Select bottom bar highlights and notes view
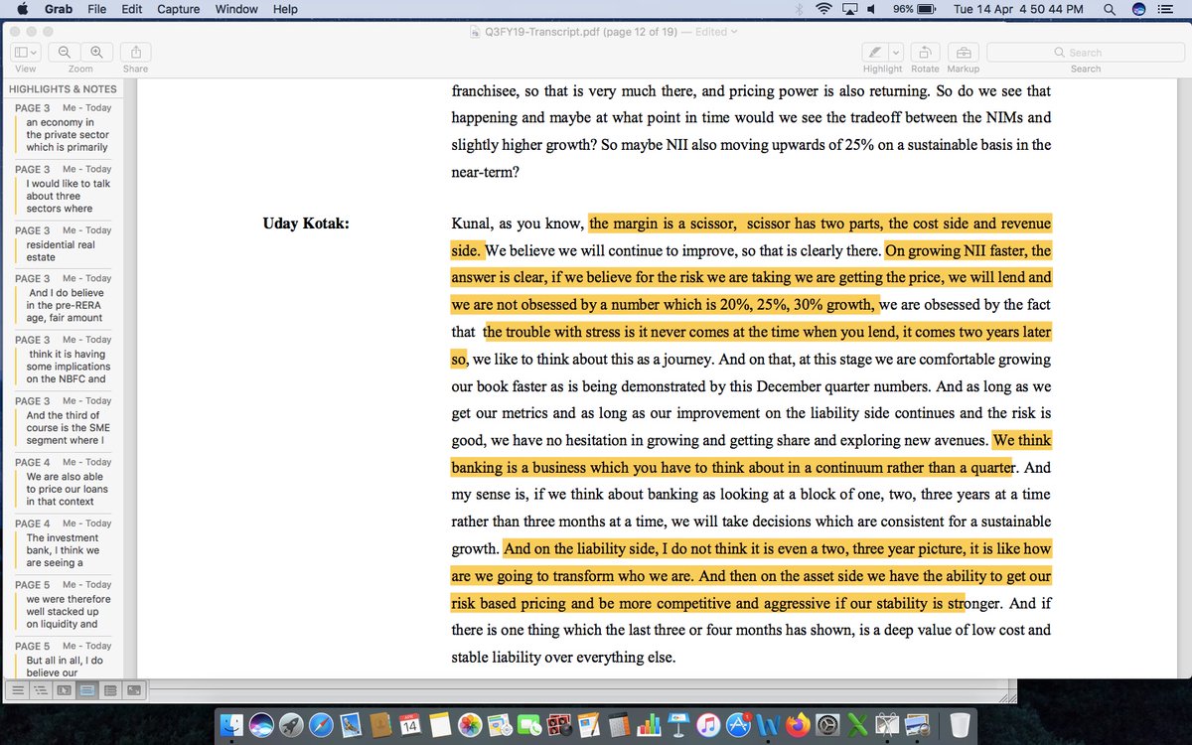Image resolution: width=1192 pixels, height=745 pixels. pyautogui.click(x=87, y=688)
